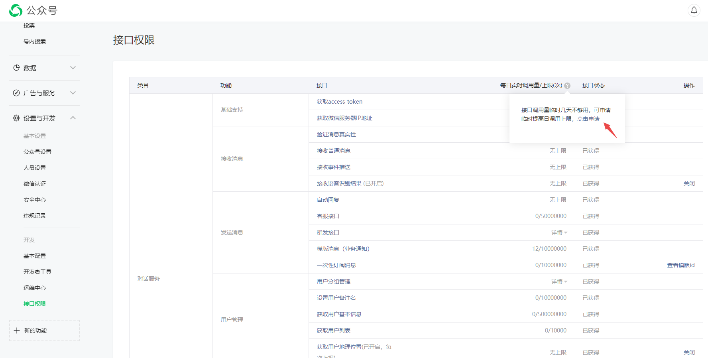Open 接收事件推送 link

click(334, 167)
